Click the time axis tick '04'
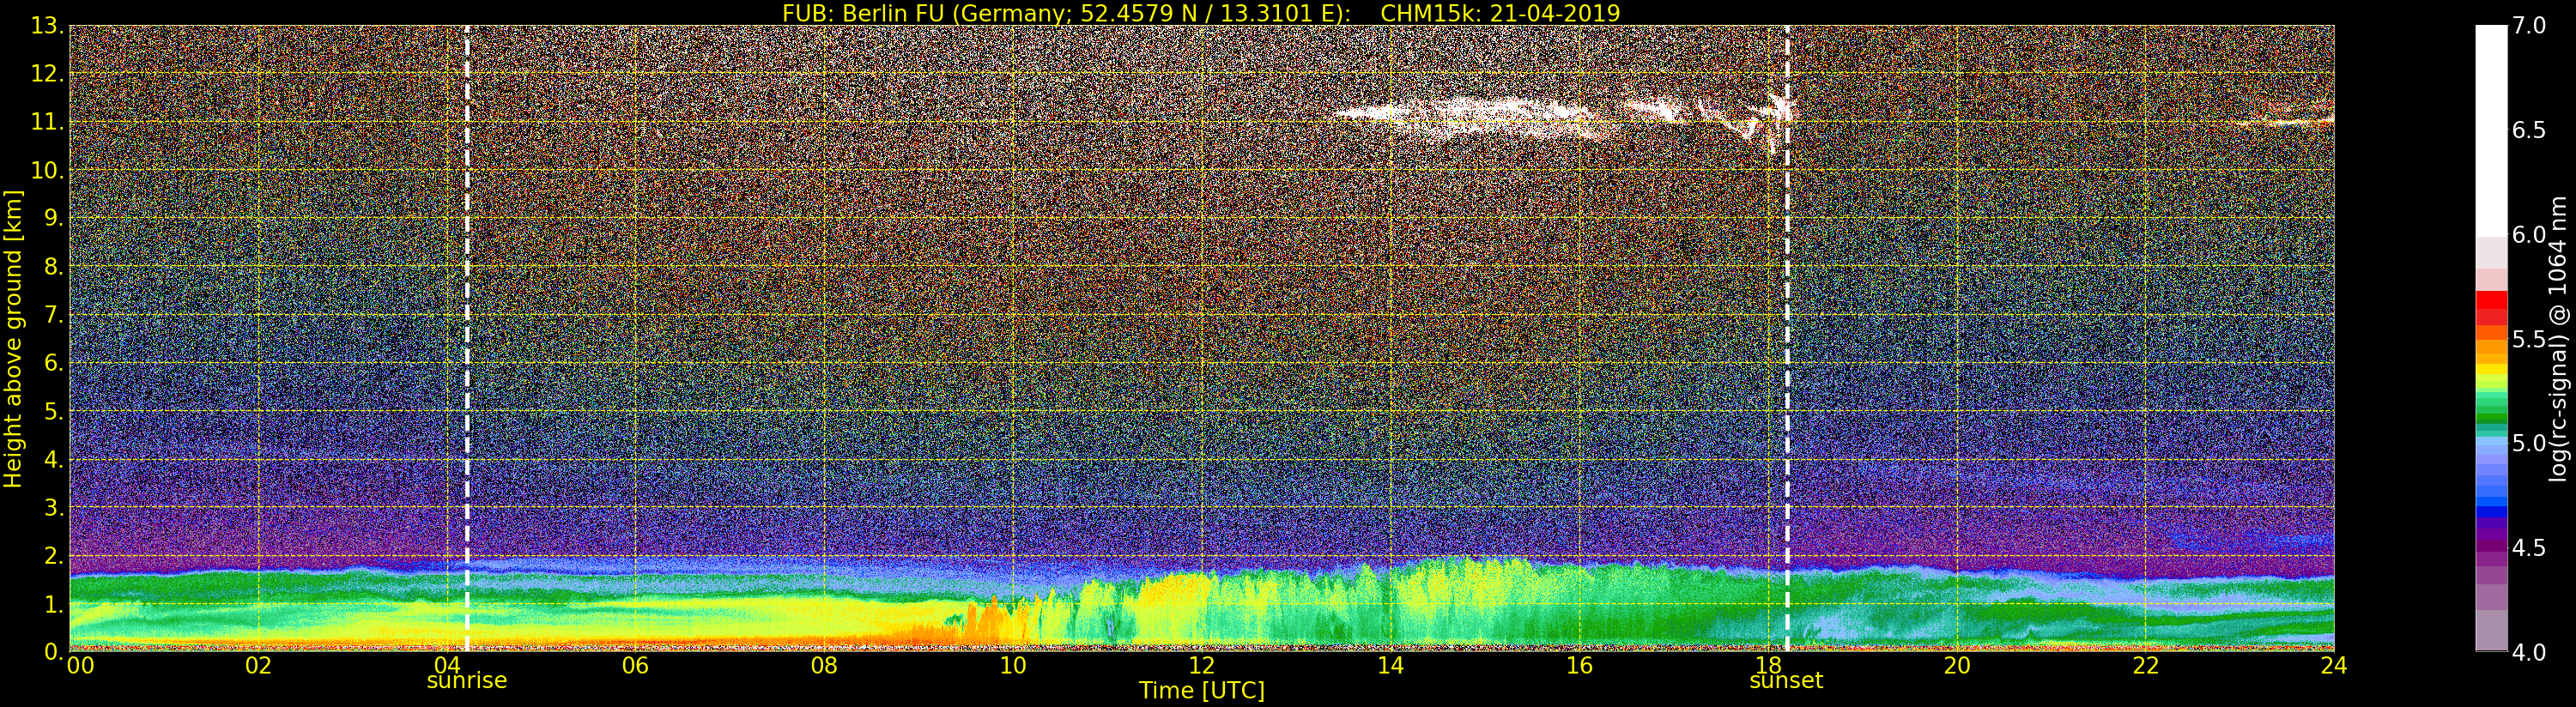The height and width of the screenshot is (707, 2576). click(x=447, y=666)
